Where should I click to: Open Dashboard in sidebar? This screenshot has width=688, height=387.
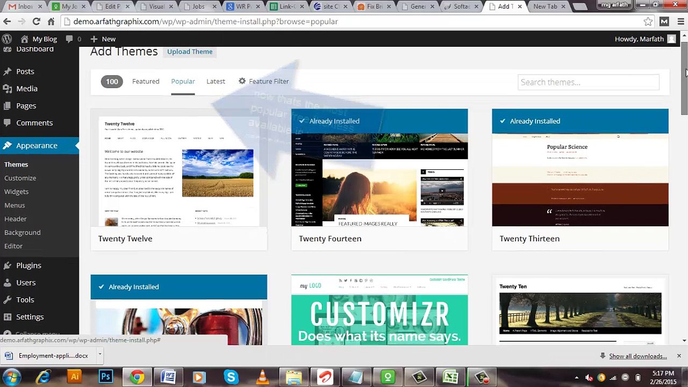35,49
